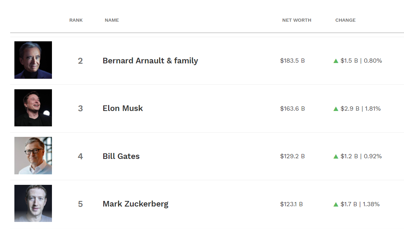
Task: Open the Mark Zuckerberg name link
Action: click(135, 204)
